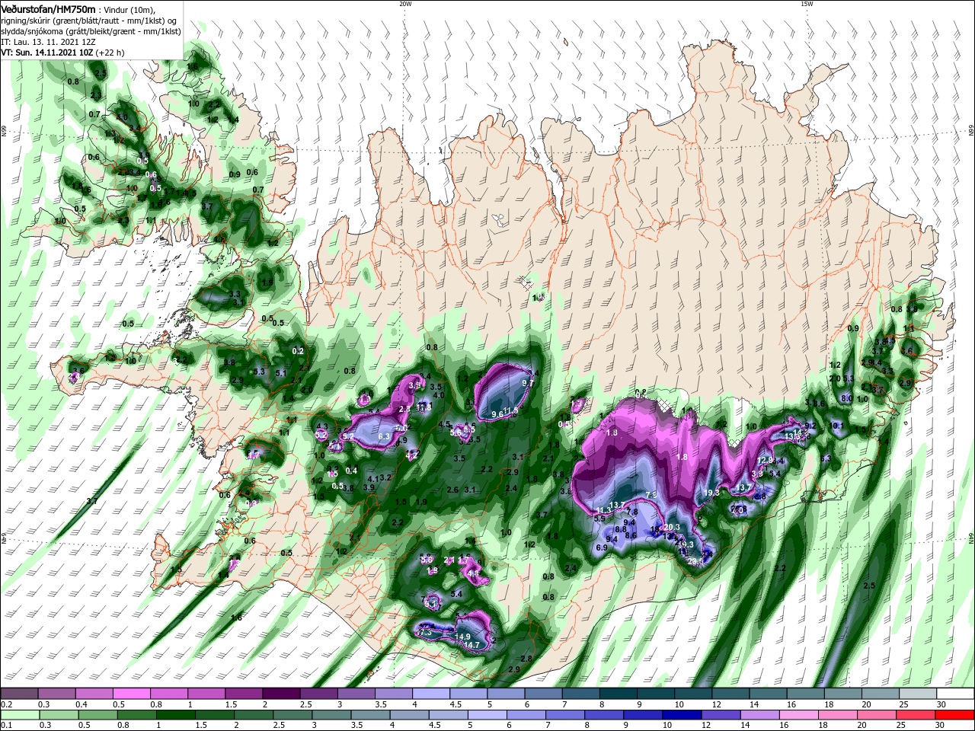Screen dimensions: 975x731
Task: Click the 14.7 precipitation value near south coast
Action: (472, 646)
